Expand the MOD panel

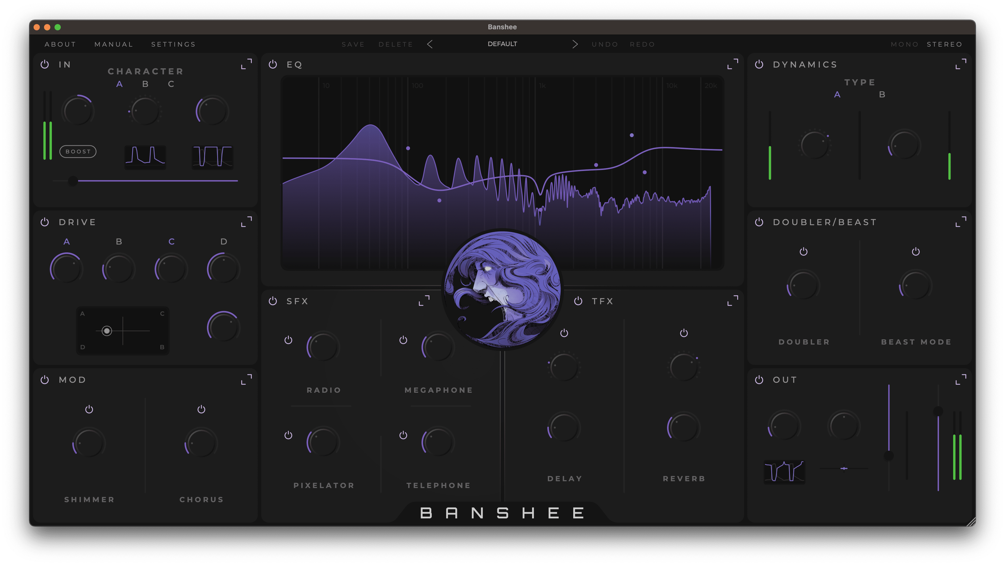pos(247,379)
